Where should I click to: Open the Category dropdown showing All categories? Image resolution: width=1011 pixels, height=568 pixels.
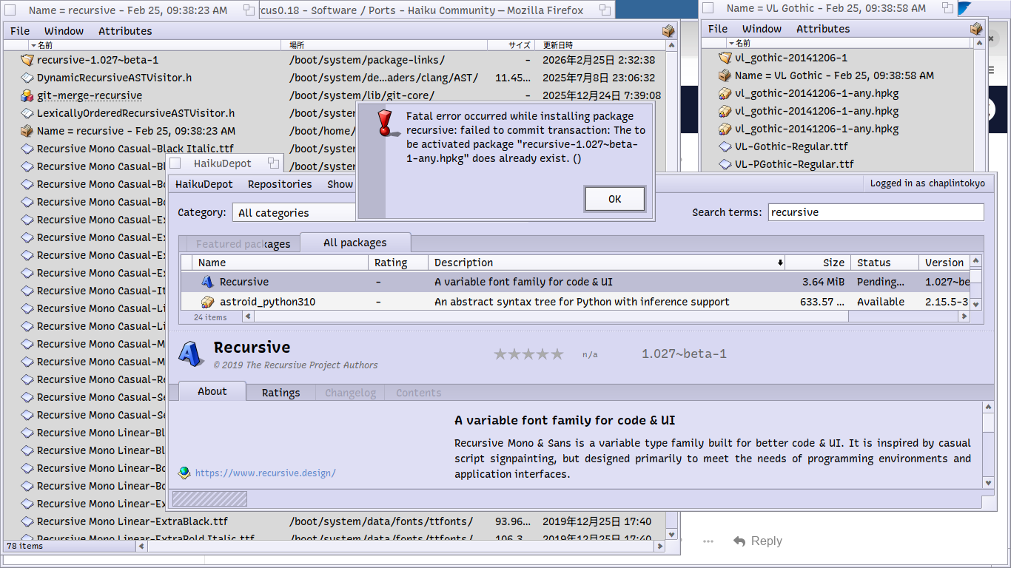pos(295,213)
